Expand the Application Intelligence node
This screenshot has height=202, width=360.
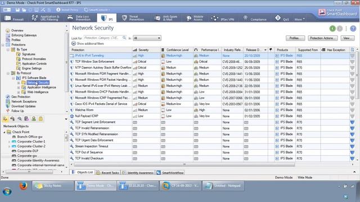pyautogui.click(x=19, y=88)
